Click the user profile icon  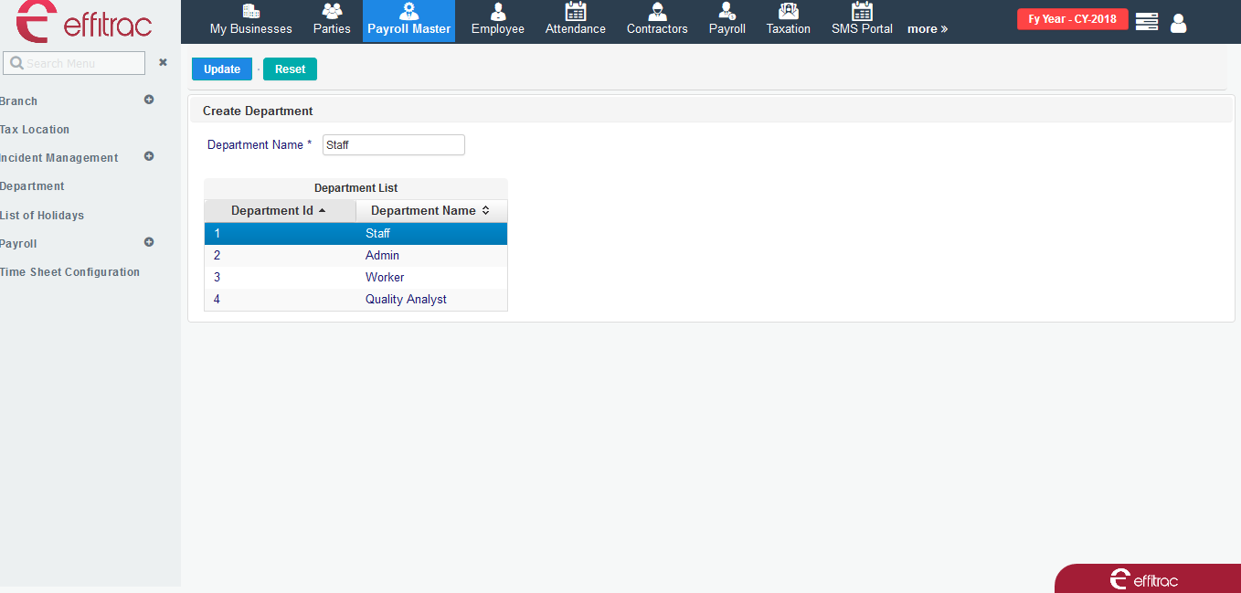(1178, 23)
